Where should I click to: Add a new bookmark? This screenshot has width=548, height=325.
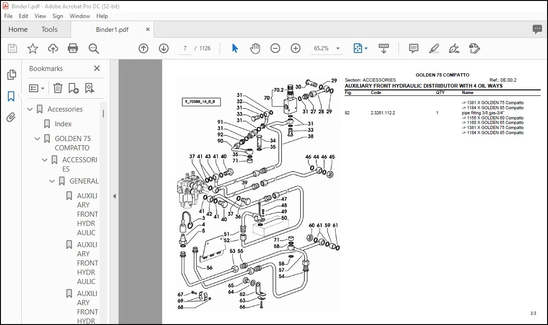[x=73, y=89]
